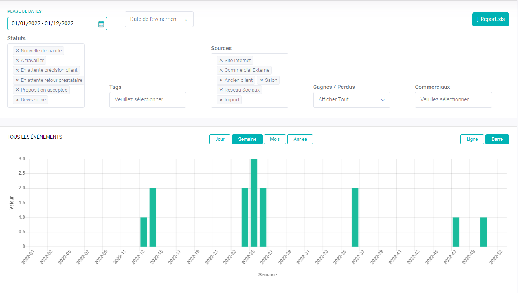Click the TOUS LES ÉVÉNEMENTS heading

[35, 137]
